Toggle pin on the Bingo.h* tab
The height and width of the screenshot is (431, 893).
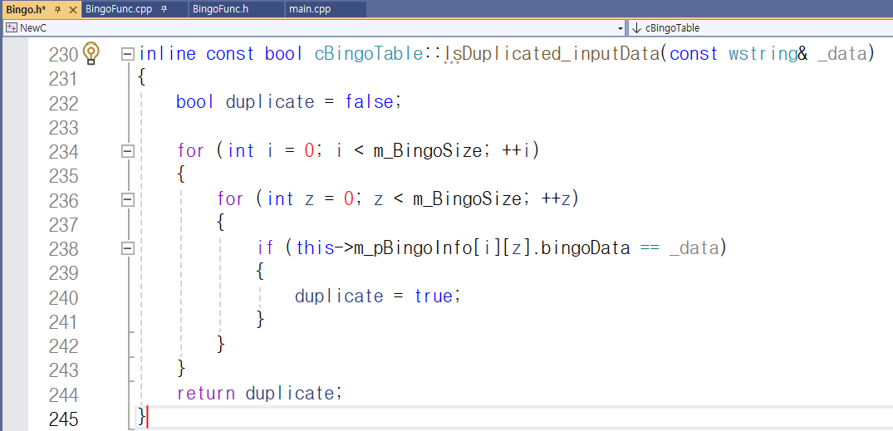coord(57,10)
